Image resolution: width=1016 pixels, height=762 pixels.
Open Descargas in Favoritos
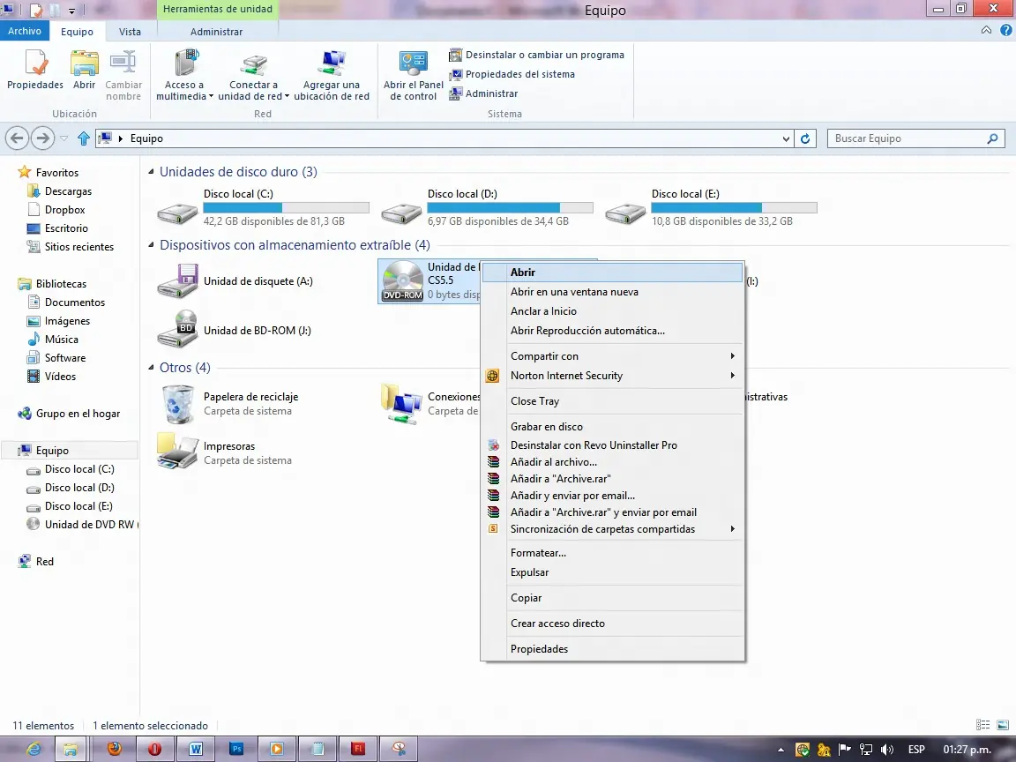60,191
